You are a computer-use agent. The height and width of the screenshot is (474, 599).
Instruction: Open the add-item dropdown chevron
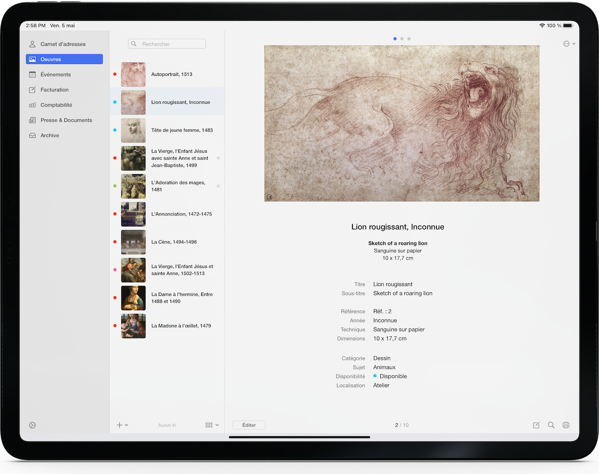[126, 425]
